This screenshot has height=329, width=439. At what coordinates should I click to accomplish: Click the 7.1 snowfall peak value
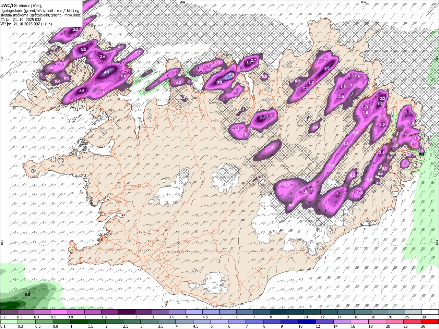(231, 75)
